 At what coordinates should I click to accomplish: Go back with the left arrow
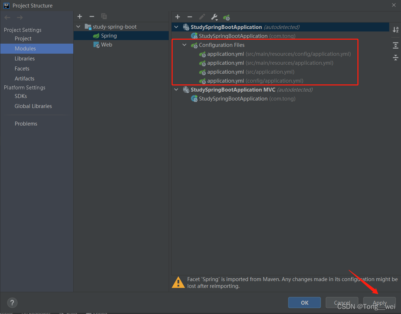coord(8,18)
